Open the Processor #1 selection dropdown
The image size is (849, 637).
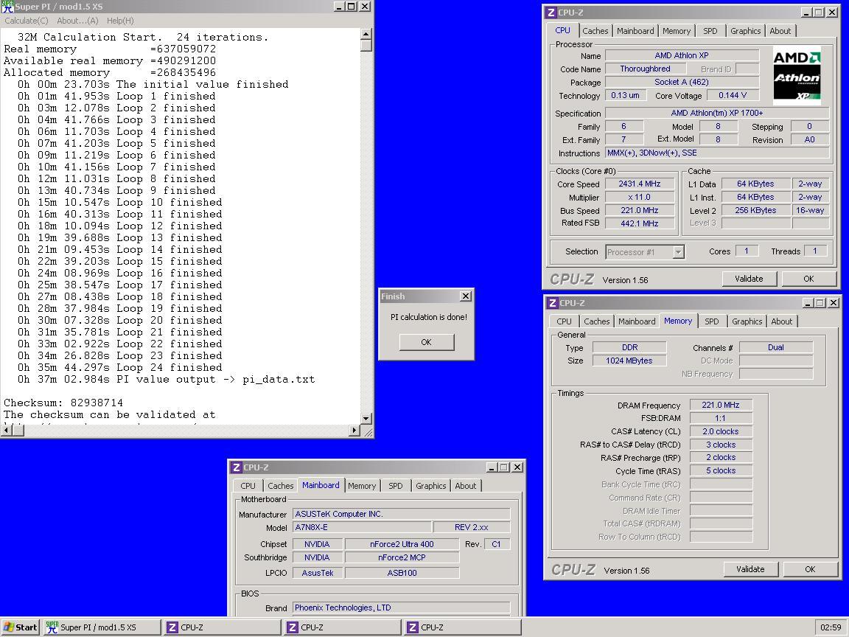[x=678, y=252]
